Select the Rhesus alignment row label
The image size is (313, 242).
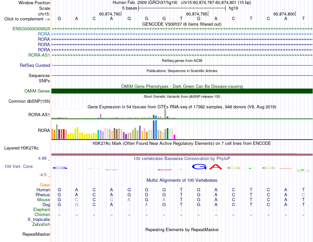[x=43, y=195]
